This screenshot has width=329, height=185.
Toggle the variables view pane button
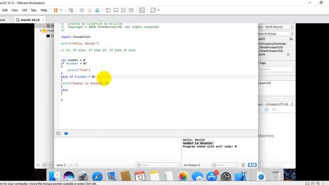[250, 165]
